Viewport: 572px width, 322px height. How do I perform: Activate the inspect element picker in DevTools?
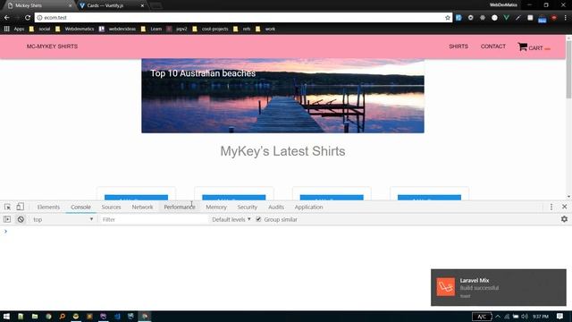point(7,207)
